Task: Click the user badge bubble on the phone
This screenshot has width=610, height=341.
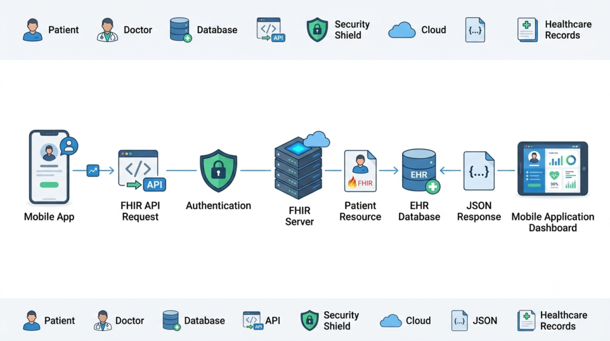Action: point(69,146)
